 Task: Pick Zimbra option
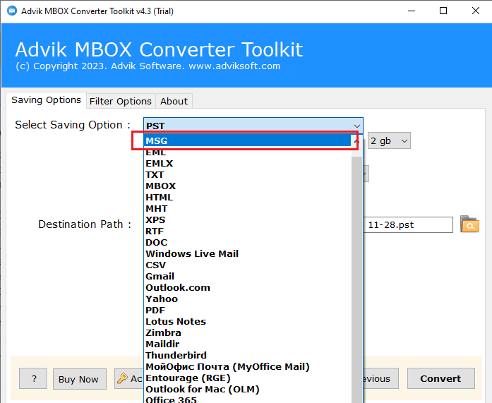pos(247,332)
